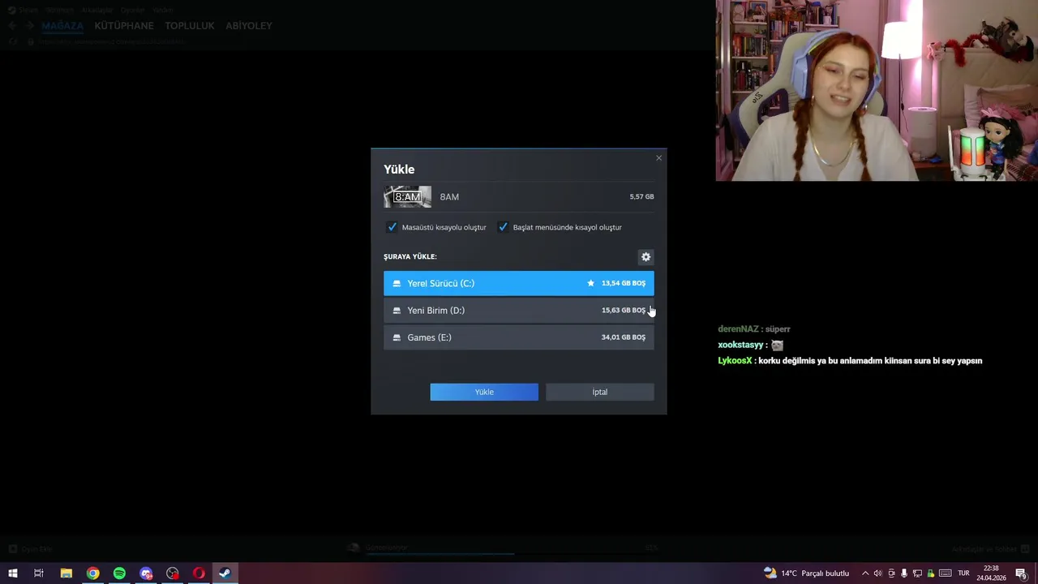Click Steam forward navigation arrow

point(31,26)
